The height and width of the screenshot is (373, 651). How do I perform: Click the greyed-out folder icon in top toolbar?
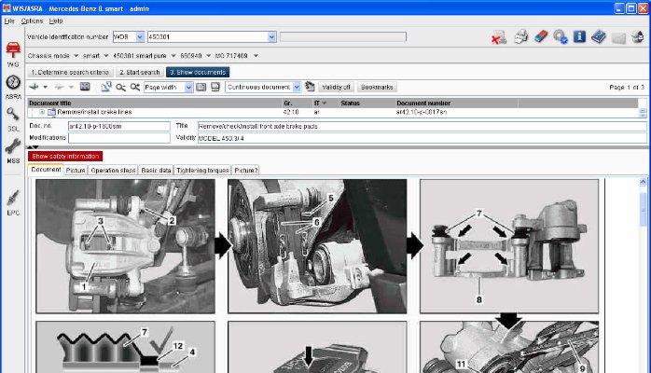(618, 37)
